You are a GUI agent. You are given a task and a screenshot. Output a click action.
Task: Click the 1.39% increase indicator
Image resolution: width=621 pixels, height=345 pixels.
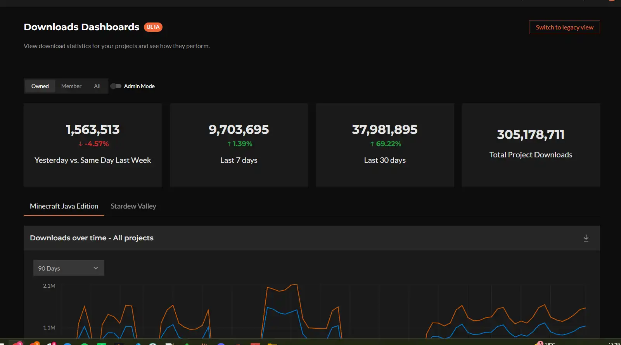point(239,144)
